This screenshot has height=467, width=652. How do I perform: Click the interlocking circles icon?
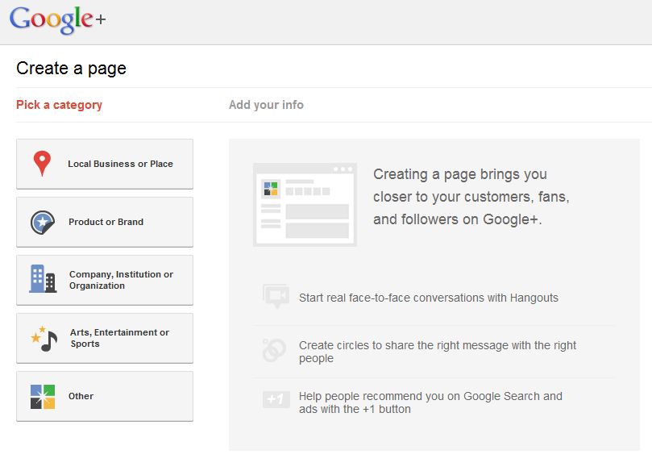click(274, 351)
